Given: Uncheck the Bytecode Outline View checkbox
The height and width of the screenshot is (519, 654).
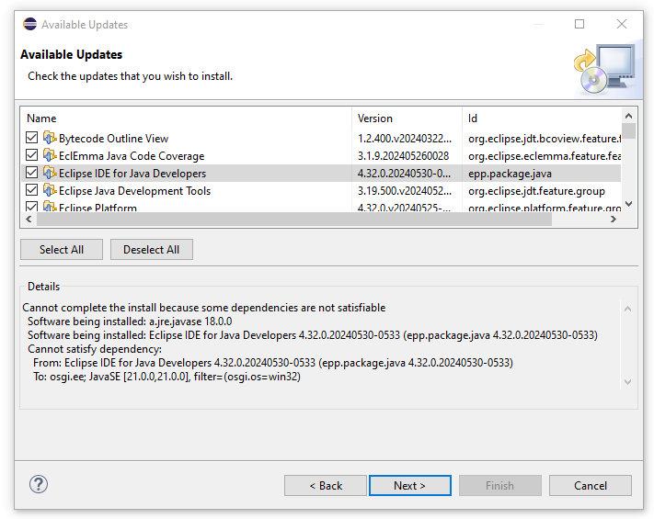Looking at the screenshot, I should pos(32,139).
